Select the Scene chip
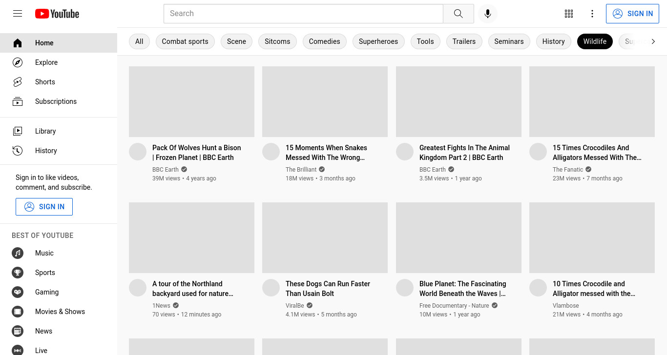667x355 pixels. 236,41
